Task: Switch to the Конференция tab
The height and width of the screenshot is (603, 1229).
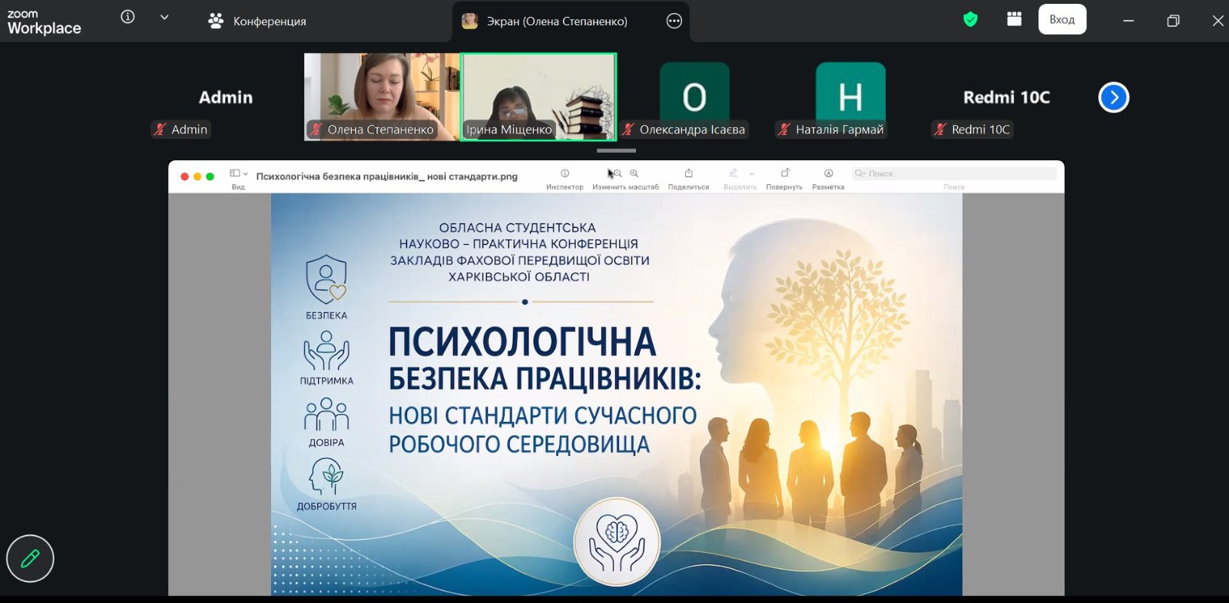Action: click(257, 21)
